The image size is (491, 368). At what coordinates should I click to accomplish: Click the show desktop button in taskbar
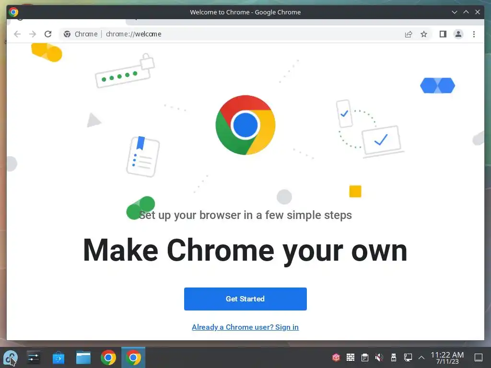tap(479, 357)
